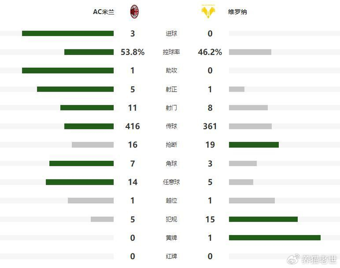
Task: Click the 任意球 stat label
Action: click(171, 182)
